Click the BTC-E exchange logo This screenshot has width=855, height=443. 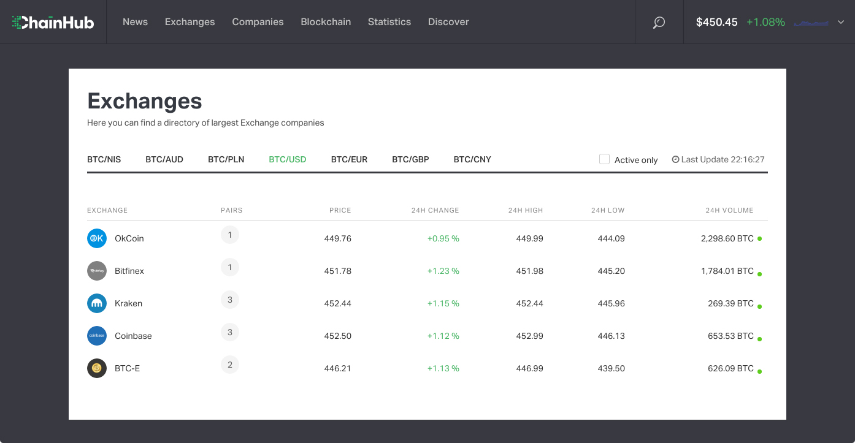point(97,368)
